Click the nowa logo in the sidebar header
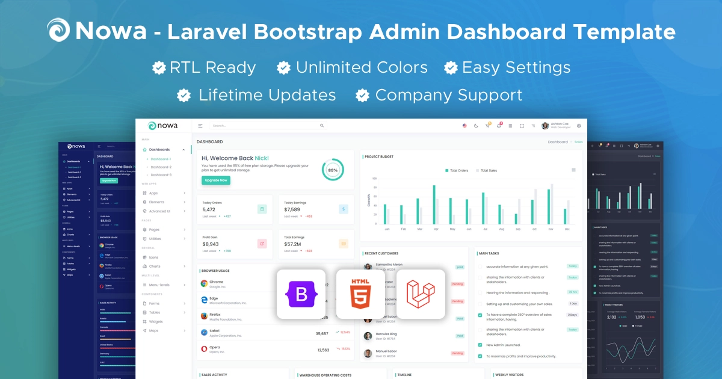This screenshot has height=379, width=722. (163, 126)
